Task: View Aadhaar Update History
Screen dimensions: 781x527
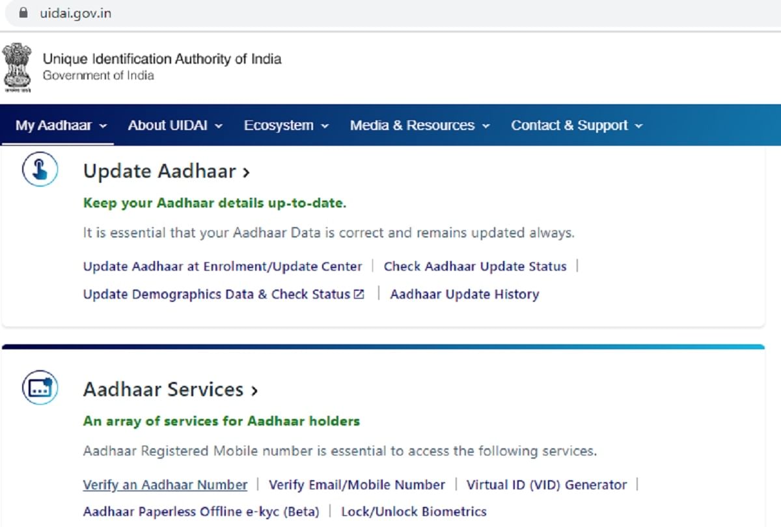Action: click(464, 294)
